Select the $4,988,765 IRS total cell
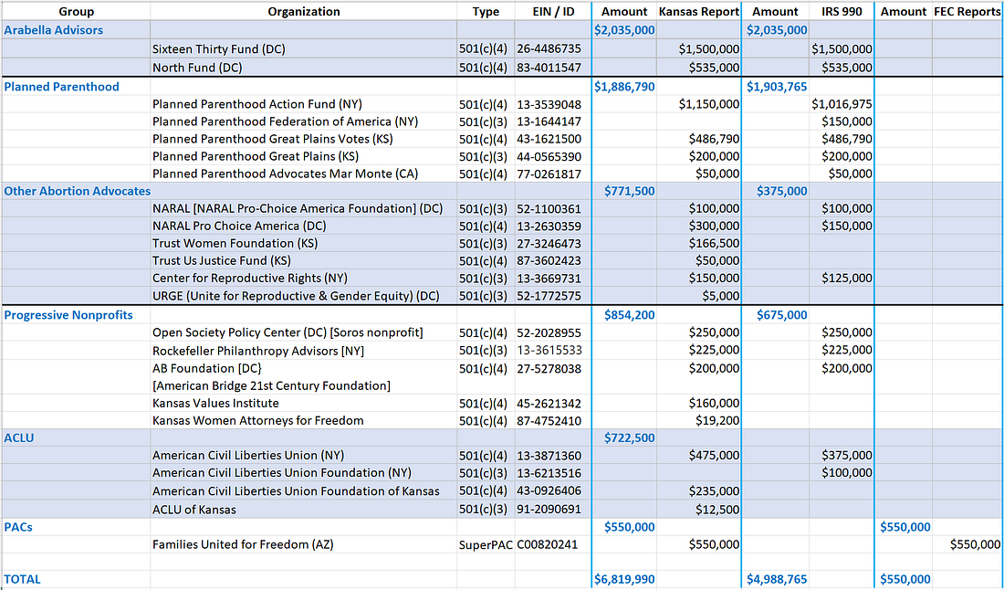This screenshot has height=590, width=1004. tap(777, 580)
